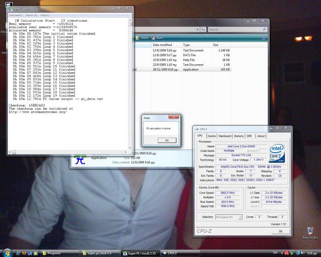Click the Super PI vertical scrollbar up arrow
Viewport: 321px width, 257px height.
(130, 20)
